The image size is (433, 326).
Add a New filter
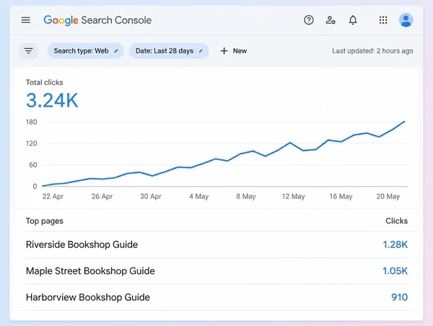[234, 50]
